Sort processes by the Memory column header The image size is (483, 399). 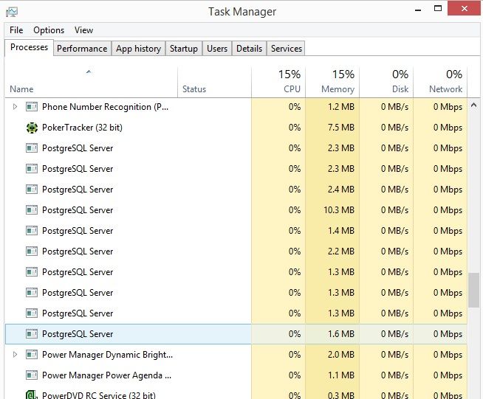[332, 81]
